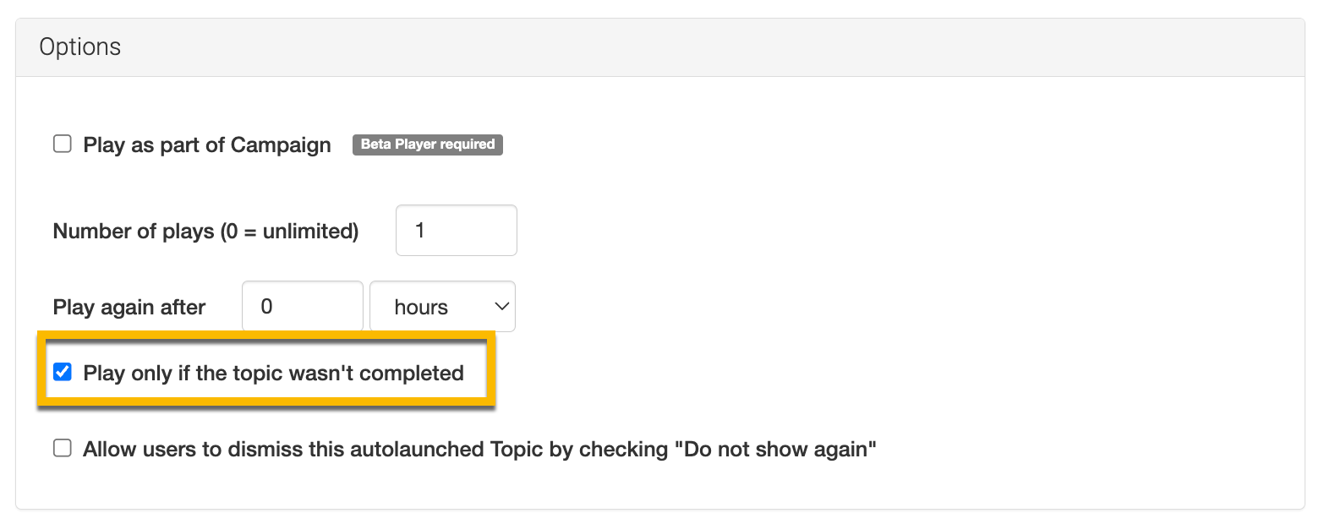1324x524 pixels.
Task: Click the Play as part of Campaign label
Action: point(207,145)
